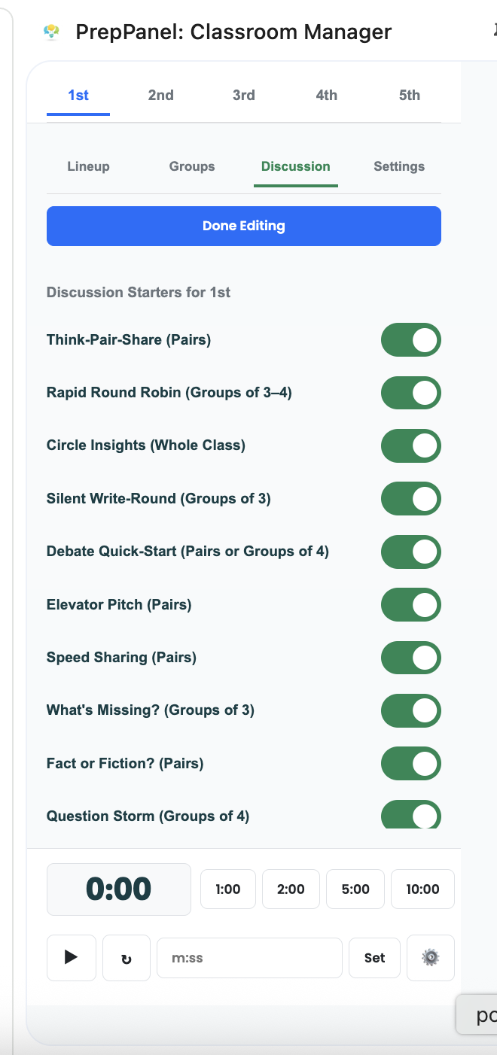Switch off Elevator Pitch (Pairs)
The image size is (497, 1055).
tap(410, 604)
